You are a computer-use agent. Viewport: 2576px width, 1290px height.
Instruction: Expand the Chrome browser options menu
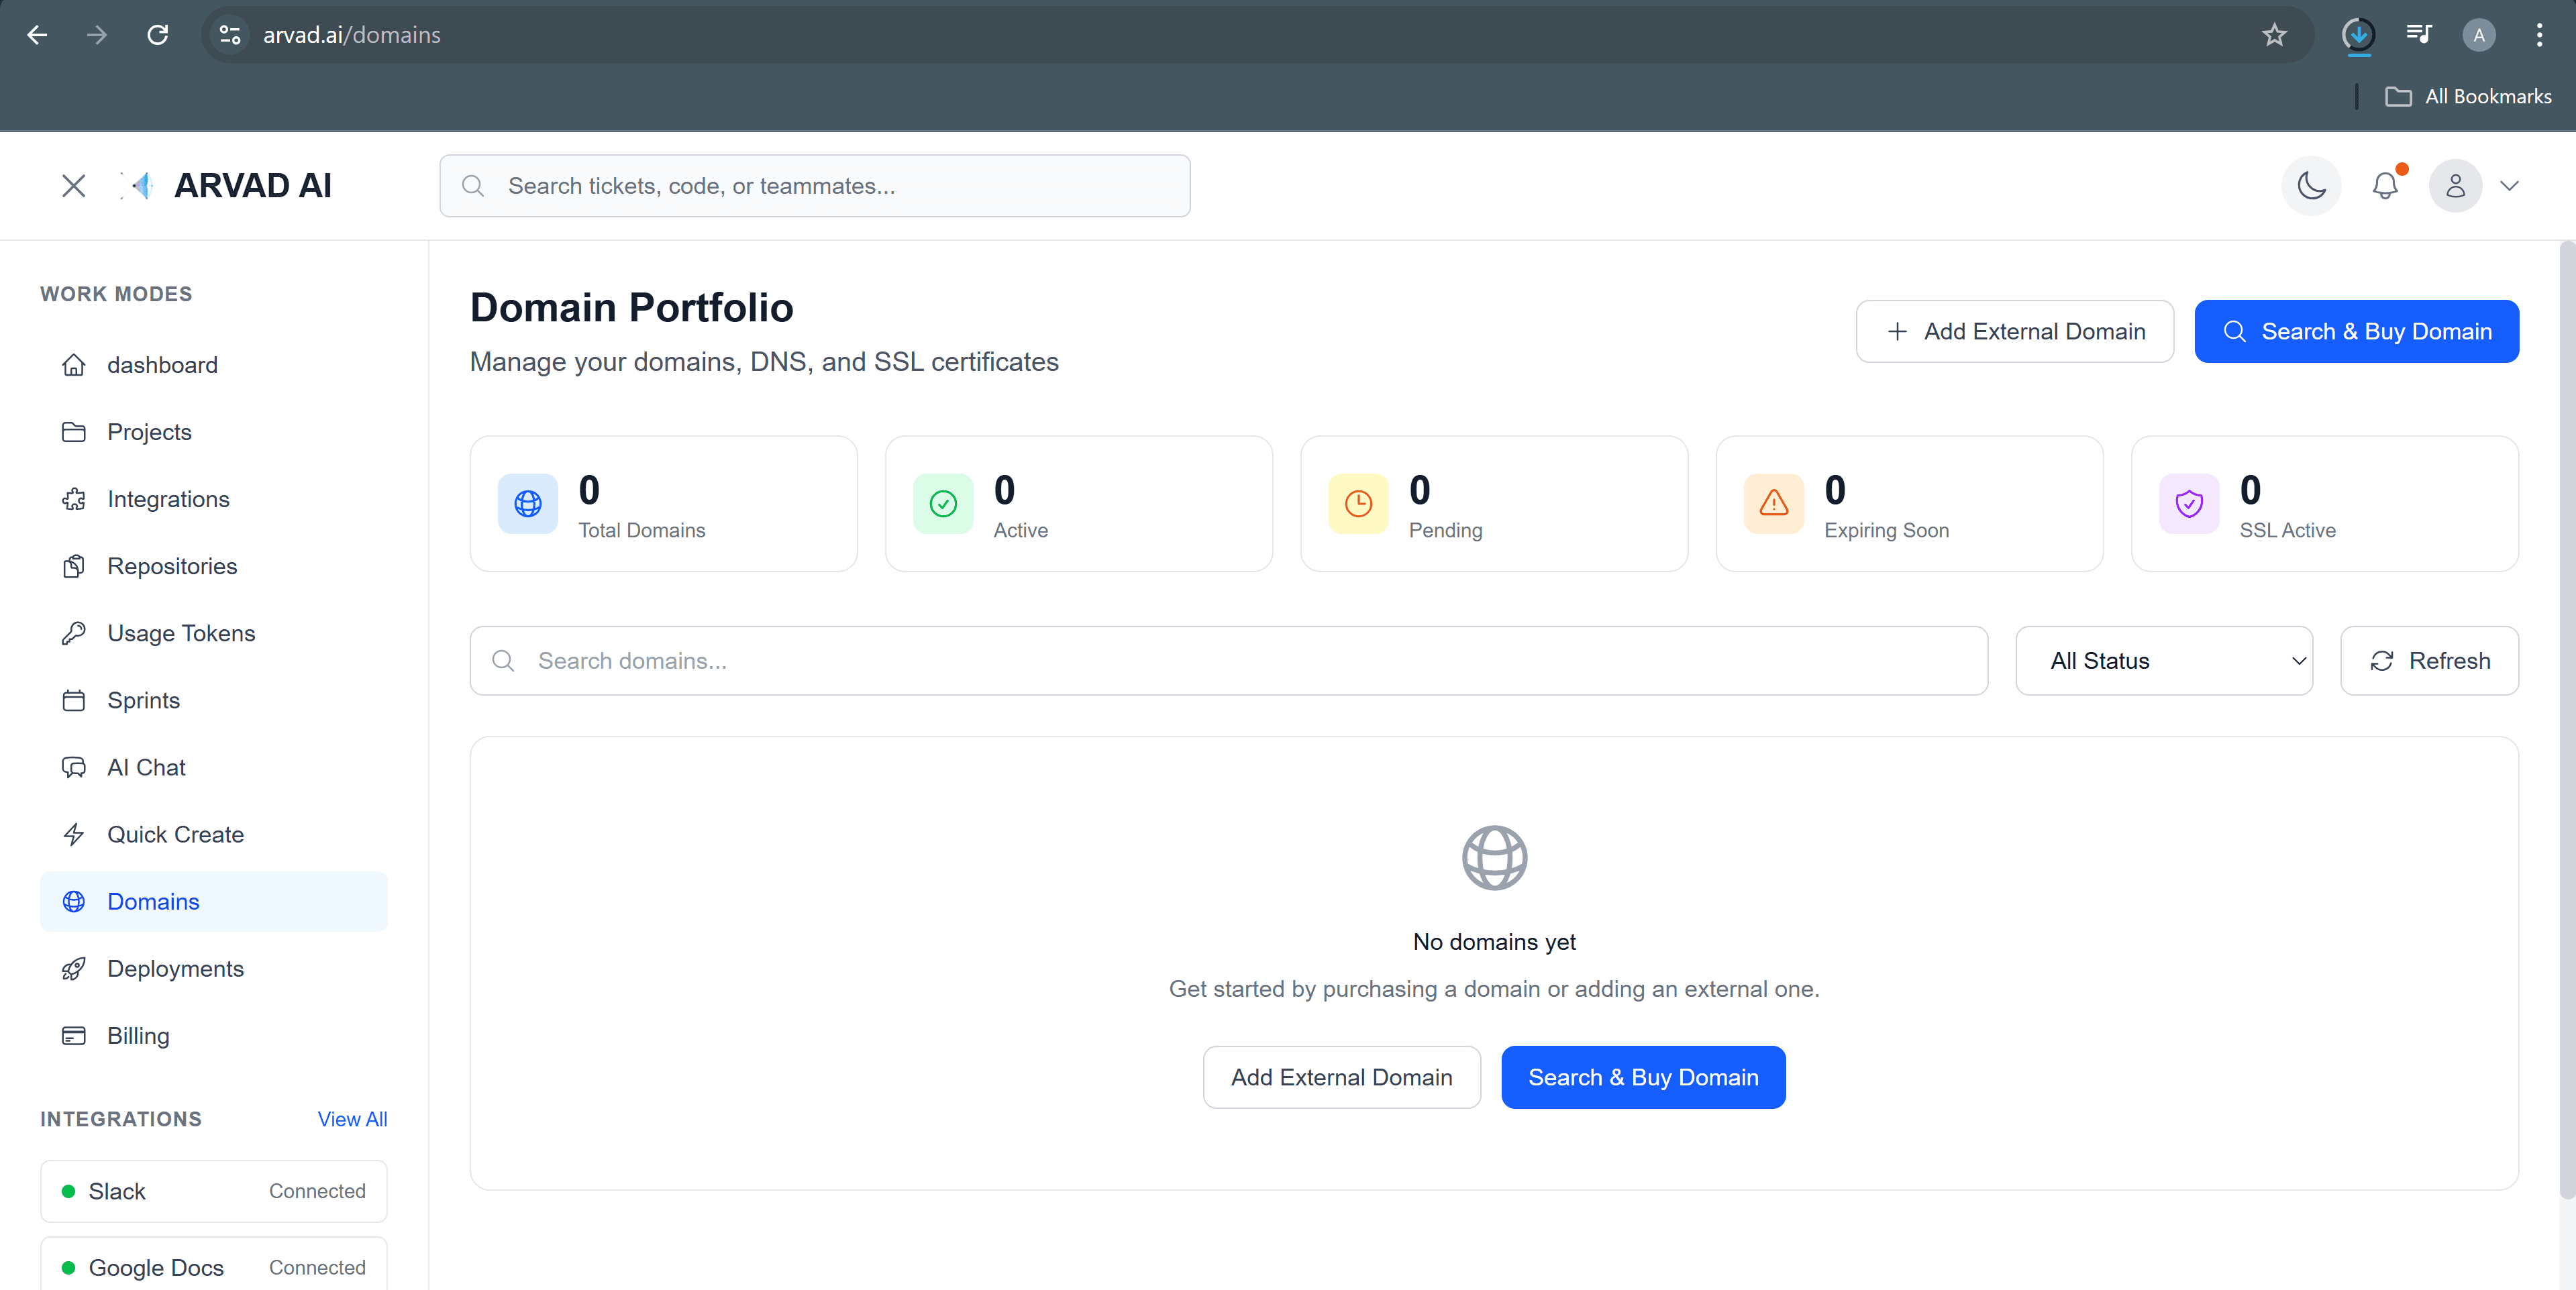point(2540,34)
